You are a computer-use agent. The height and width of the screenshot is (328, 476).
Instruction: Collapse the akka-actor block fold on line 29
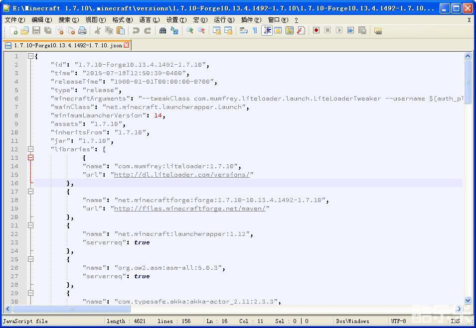(30, 293)
